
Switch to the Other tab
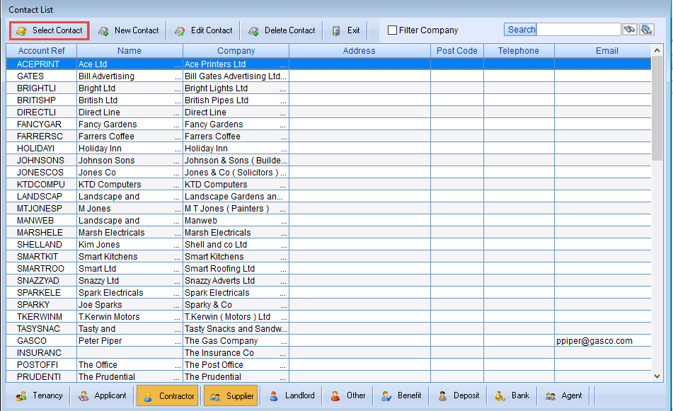pos(348,395)
